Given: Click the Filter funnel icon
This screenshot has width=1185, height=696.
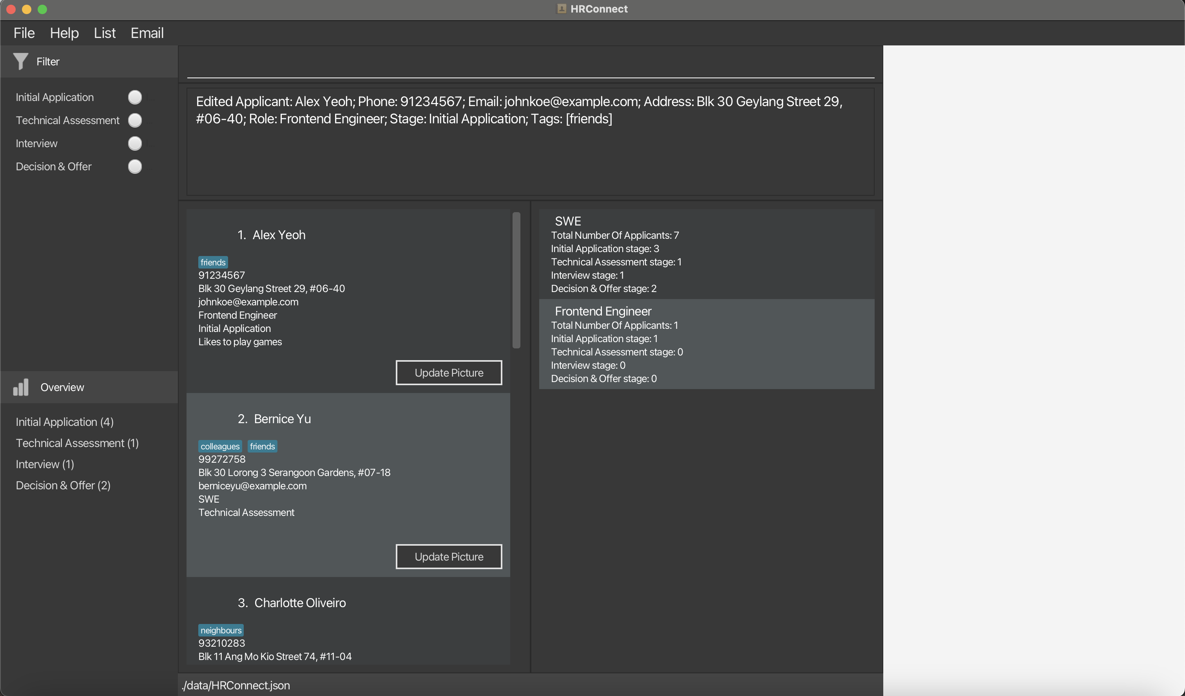Looking at the screenshot, I should coord(20,61).
